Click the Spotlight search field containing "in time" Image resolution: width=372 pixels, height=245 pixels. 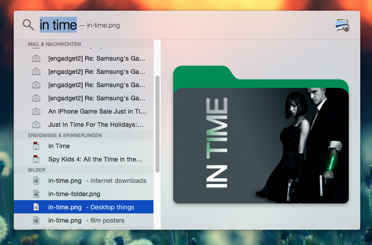[x=58, y=24]
